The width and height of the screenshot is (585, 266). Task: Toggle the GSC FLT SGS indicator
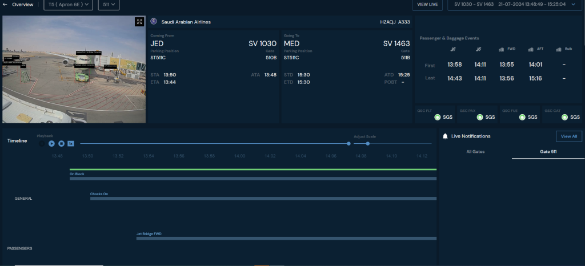438,117
